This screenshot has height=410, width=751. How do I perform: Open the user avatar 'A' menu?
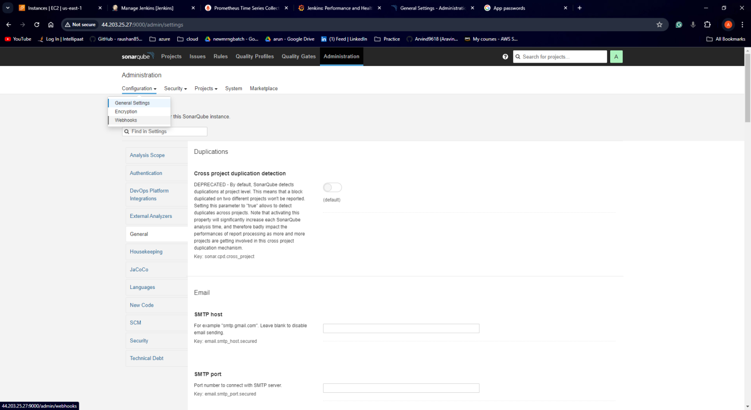[x=616, y=56]
